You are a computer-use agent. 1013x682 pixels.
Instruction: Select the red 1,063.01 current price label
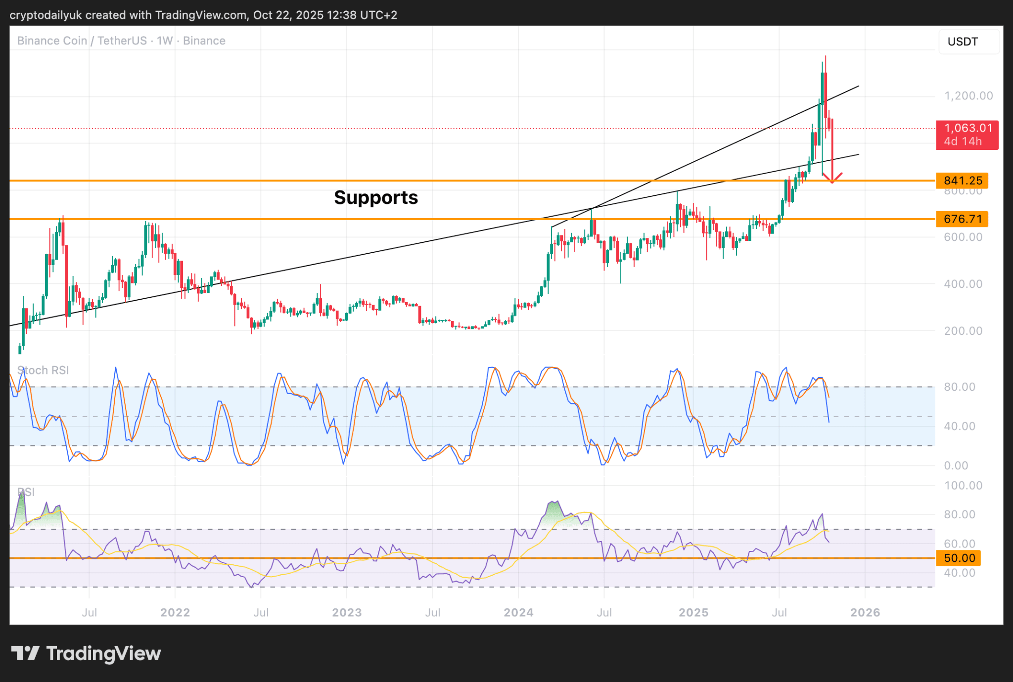(967, 135)
